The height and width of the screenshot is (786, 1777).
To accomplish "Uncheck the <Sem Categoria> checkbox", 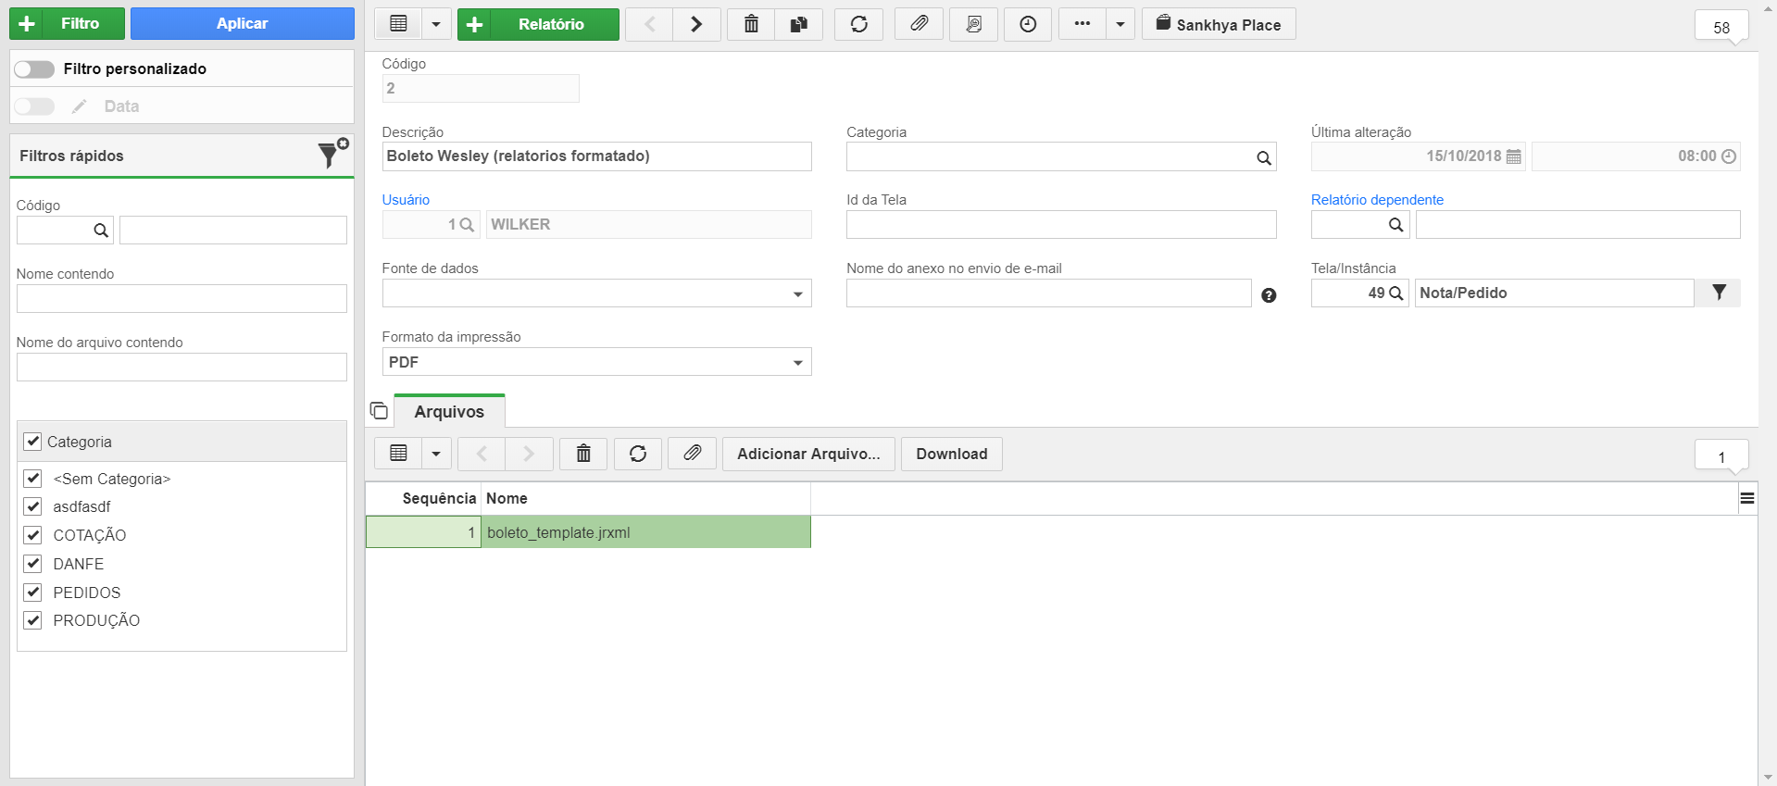I will pyautogui.click(x=33, y=479).
